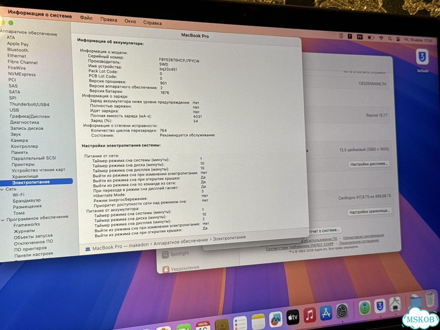Image resolution: width=440 pixels, height=330 pixels.
Task: Collapse the Программное обеспечение section
Action: [3, 220]
